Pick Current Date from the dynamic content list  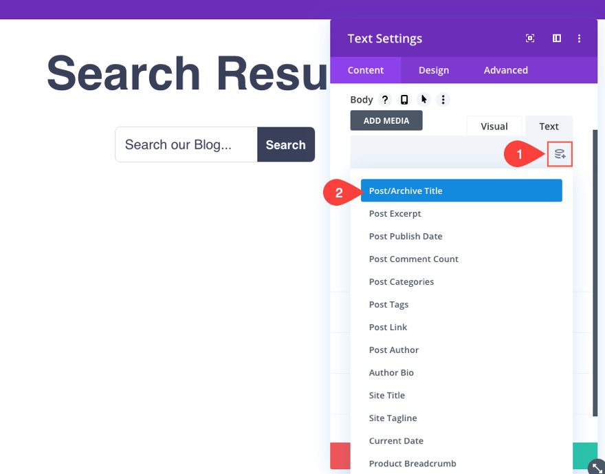coord(396,440)
